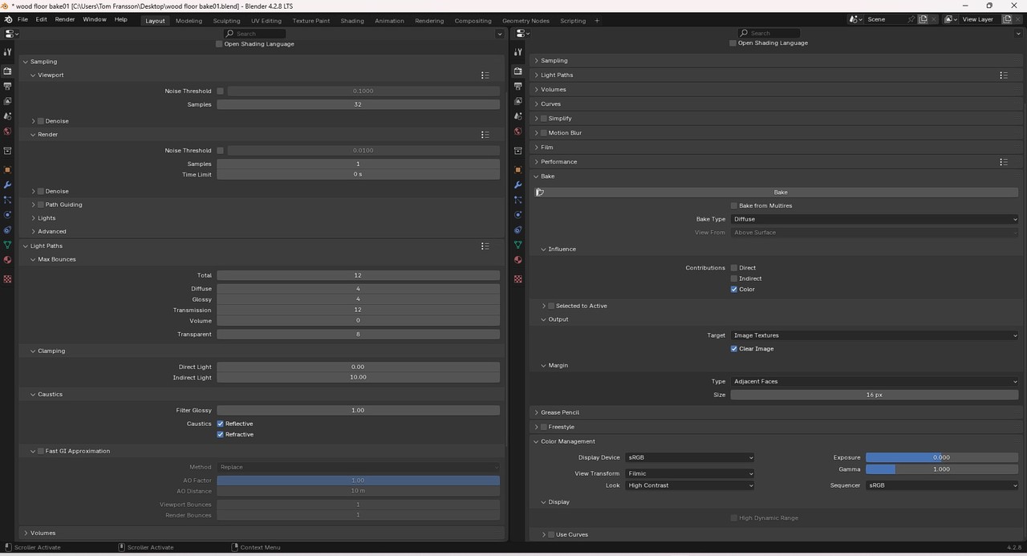Click the Bake button
The image size is (1027, 556).
point(778,192)
